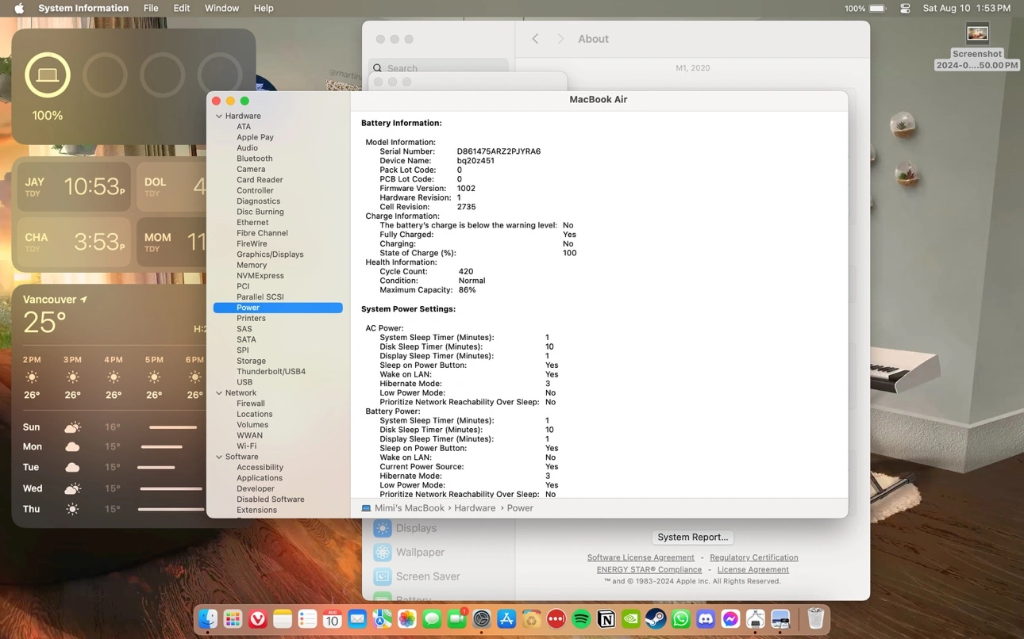Open the System Information app menu
The width and height of the screenshot is (1024, 639).
tap(83, 8)
